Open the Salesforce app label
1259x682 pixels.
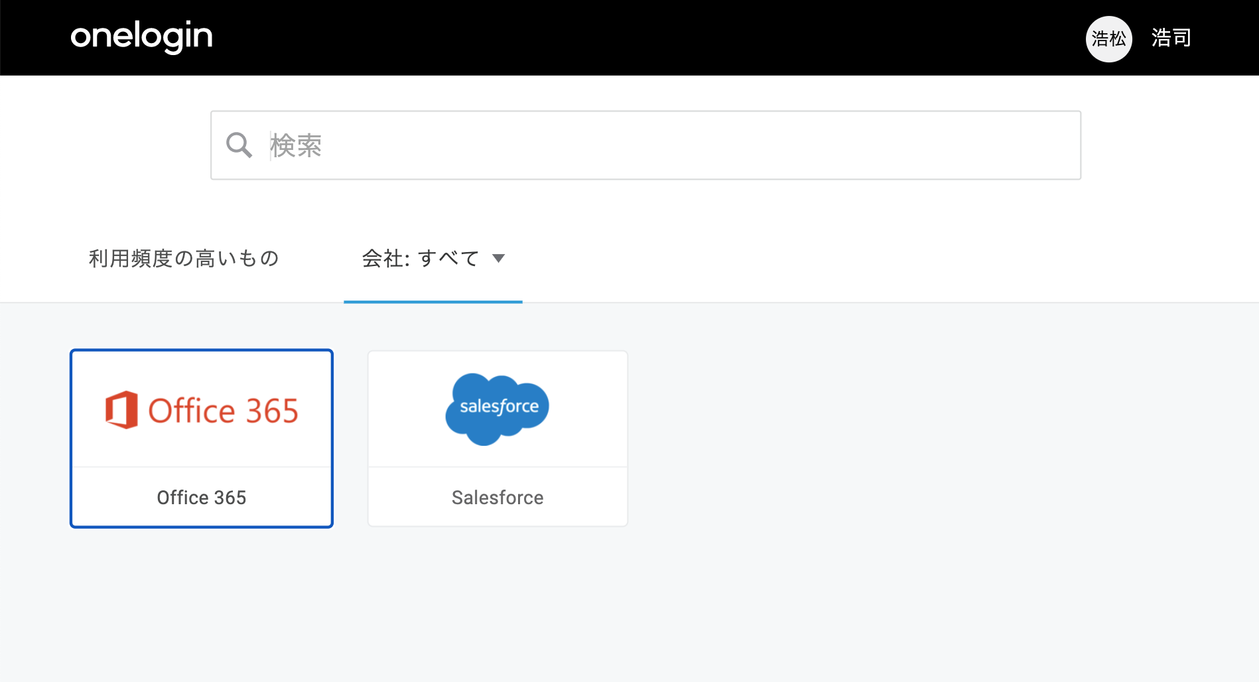coord(497,498)
